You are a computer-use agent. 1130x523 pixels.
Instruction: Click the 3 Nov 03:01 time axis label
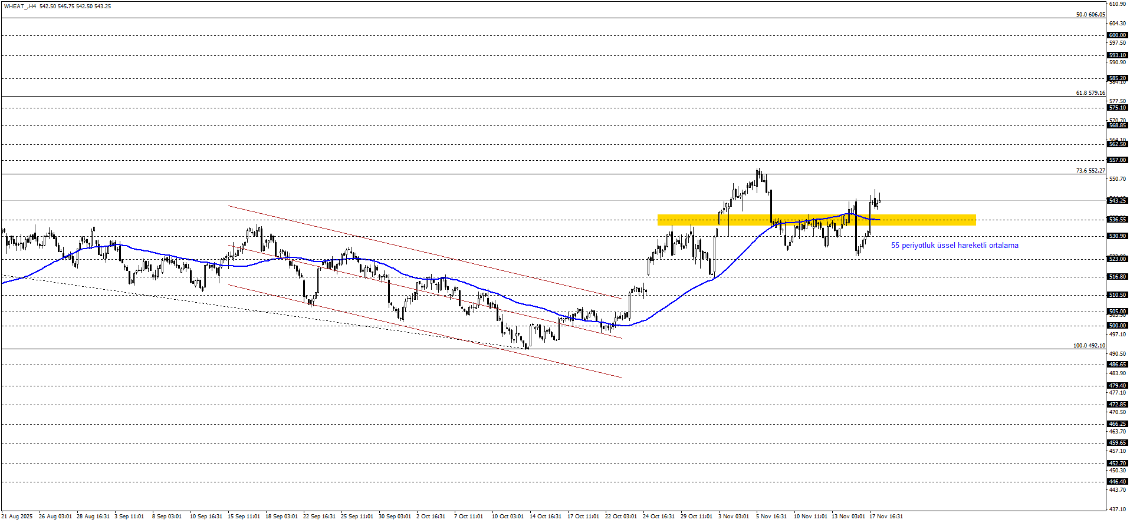click(x=734, y=517)
